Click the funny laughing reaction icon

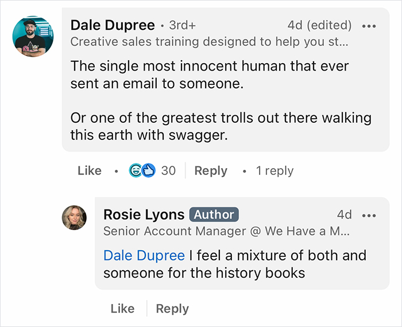[136, 170]
